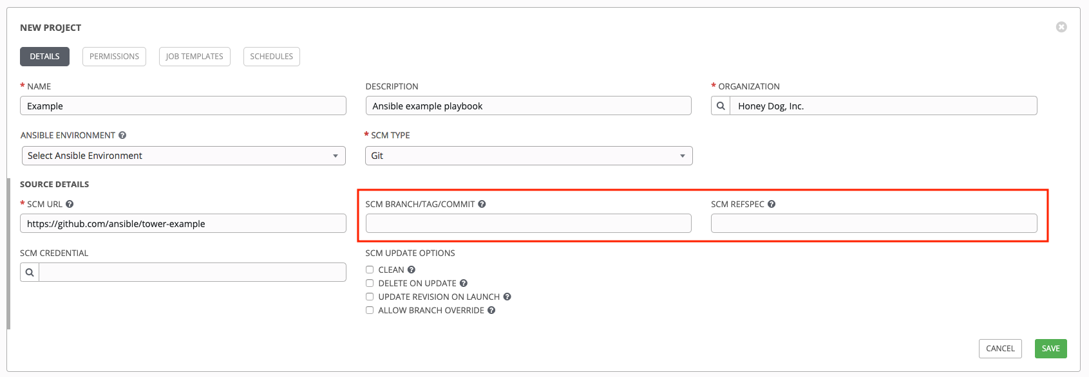The width and height of the screenshot is (1089, 377).
Task: Open Delete on Update help tooltip
Action: (464, 283)
